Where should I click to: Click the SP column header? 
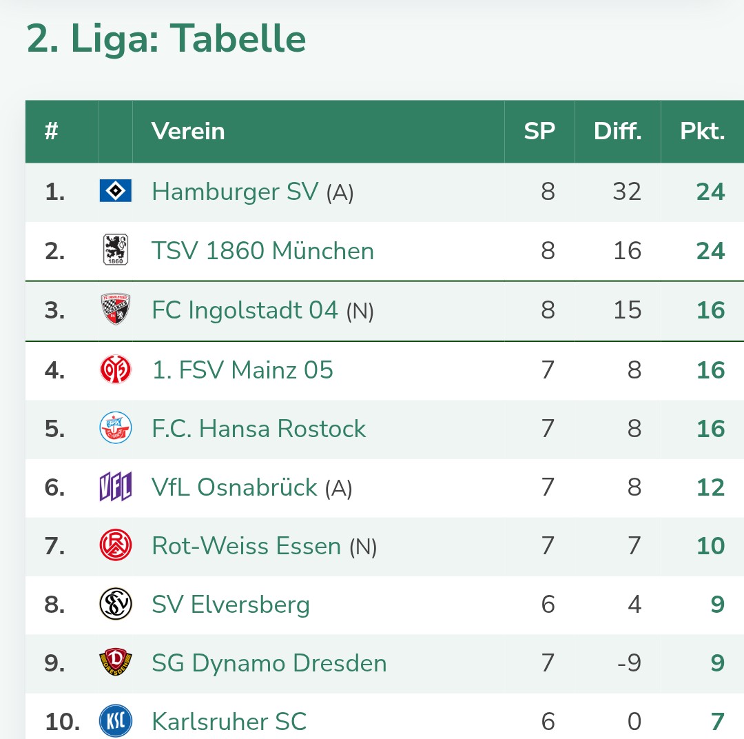point(539,131)
